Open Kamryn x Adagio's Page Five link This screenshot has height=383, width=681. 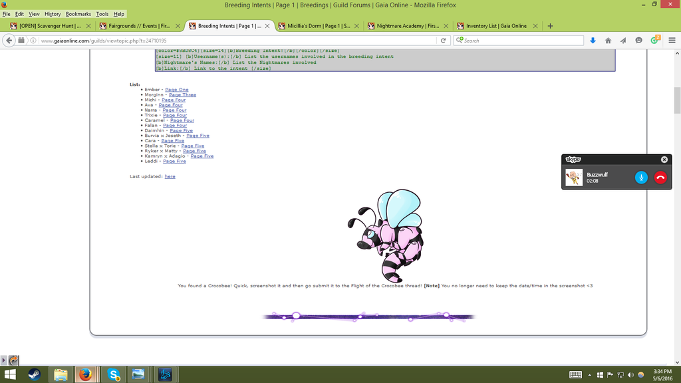(x=202, y=156)
